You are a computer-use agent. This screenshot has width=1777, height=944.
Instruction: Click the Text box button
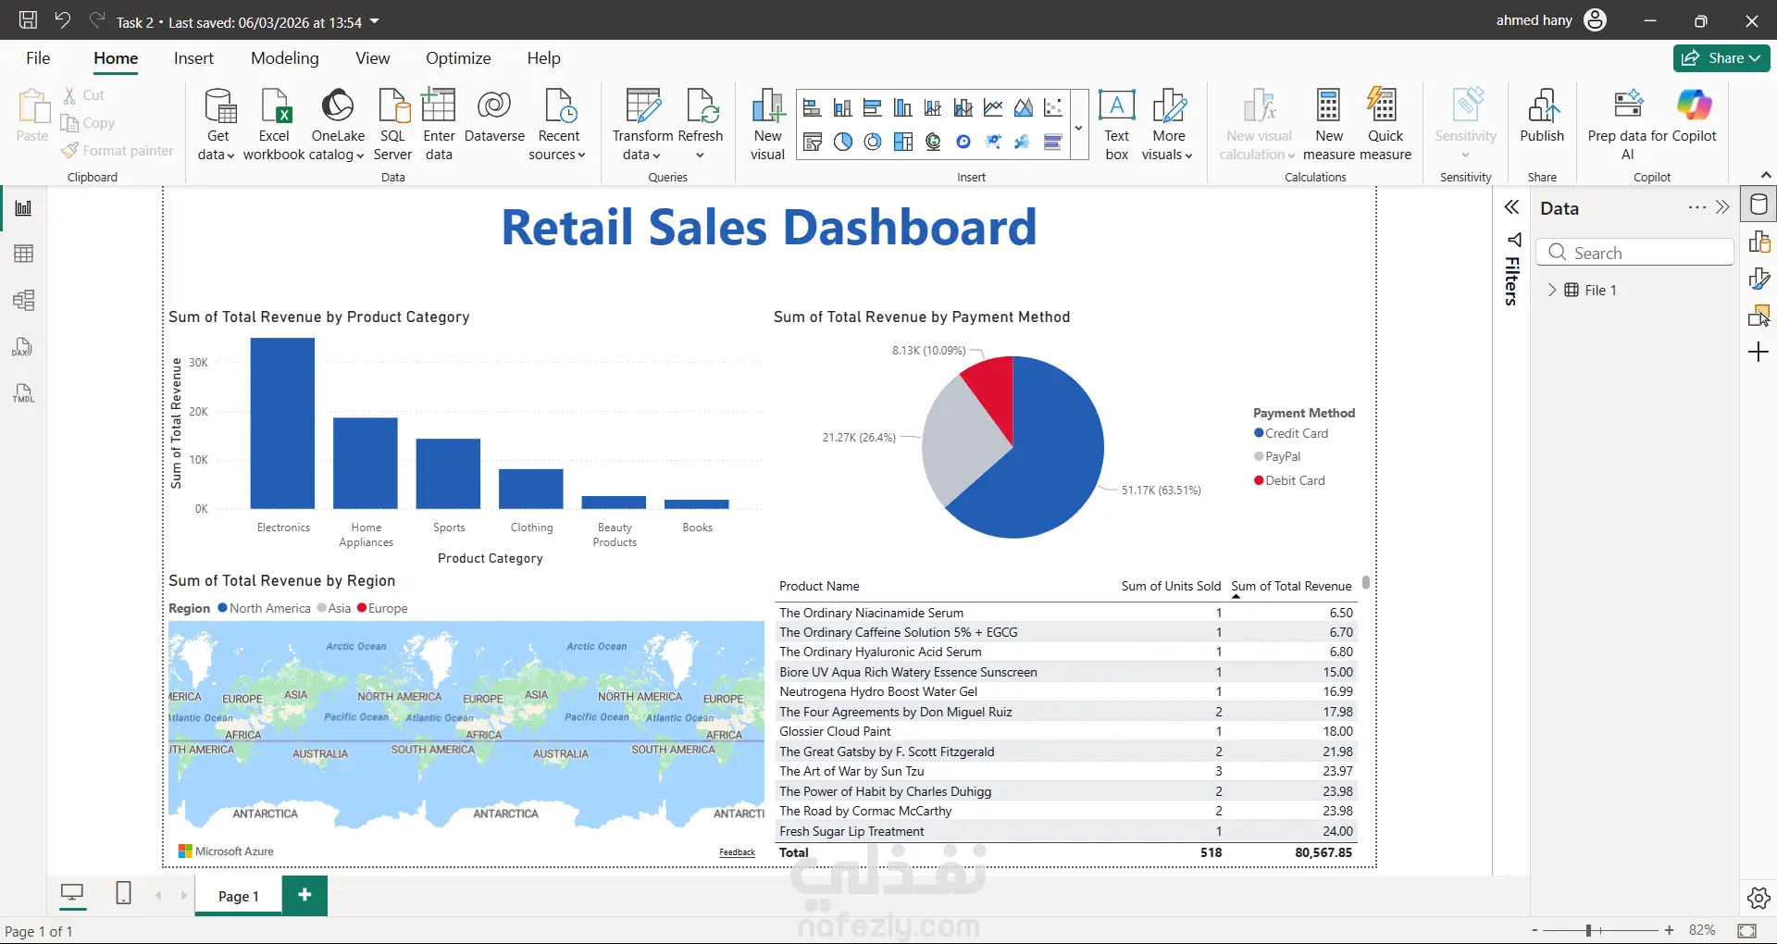pos(1117,125)
